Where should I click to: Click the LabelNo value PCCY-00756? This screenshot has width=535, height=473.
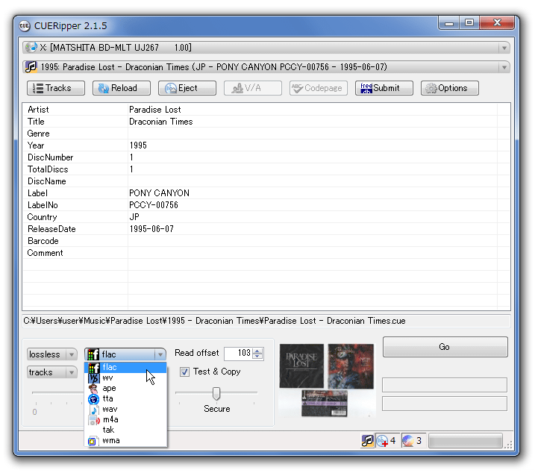click(x=154, y=205)
